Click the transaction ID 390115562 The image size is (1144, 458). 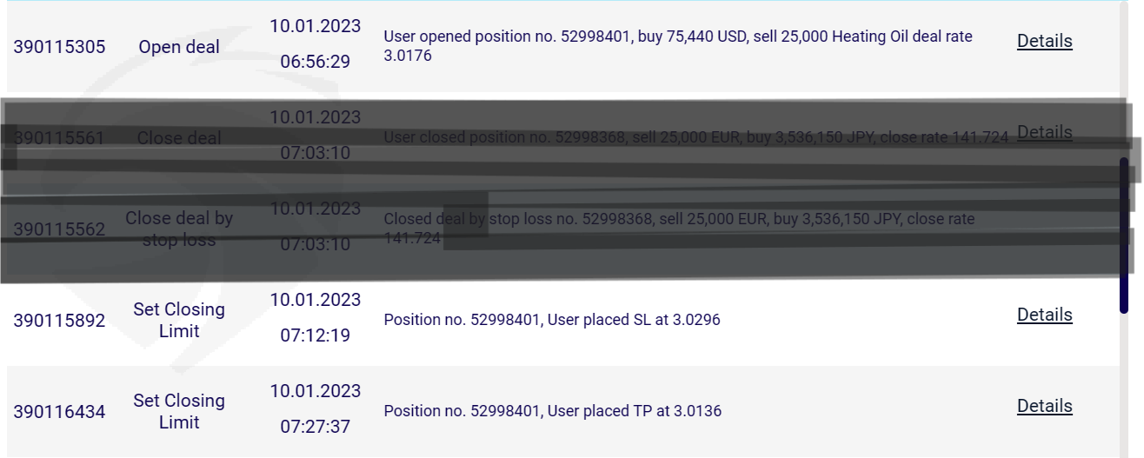[x=59, y=229]
